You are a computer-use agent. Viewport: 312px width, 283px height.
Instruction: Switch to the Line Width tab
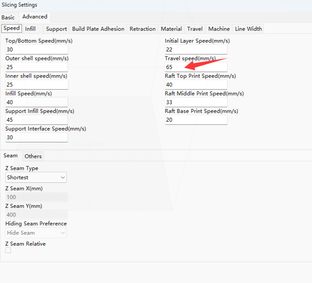[x=248, y=29]
